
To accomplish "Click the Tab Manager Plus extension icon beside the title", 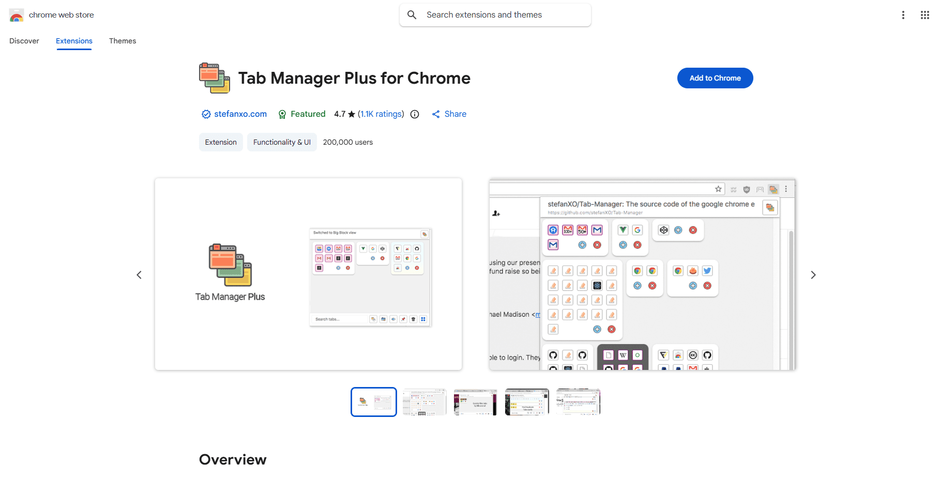I will click(215, 78).
